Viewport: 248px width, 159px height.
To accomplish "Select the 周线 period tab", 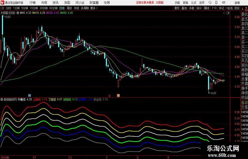I will (x=69, y=8).
